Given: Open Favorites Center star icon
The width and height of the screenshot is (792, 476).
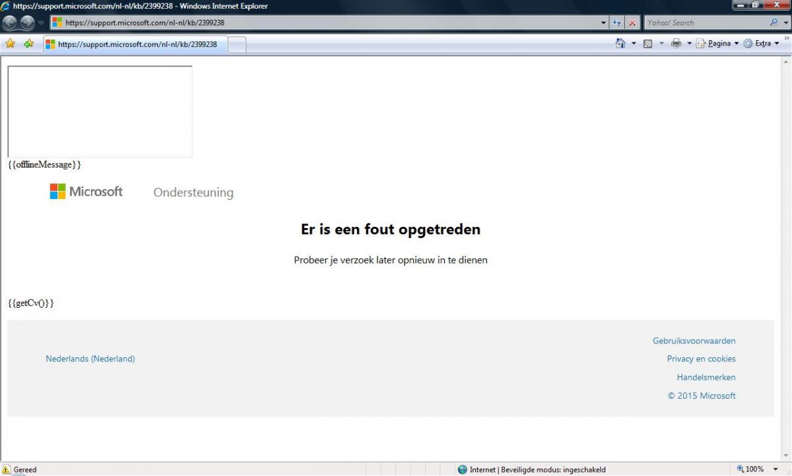Looking at the screenshot, I should (10, 44).
